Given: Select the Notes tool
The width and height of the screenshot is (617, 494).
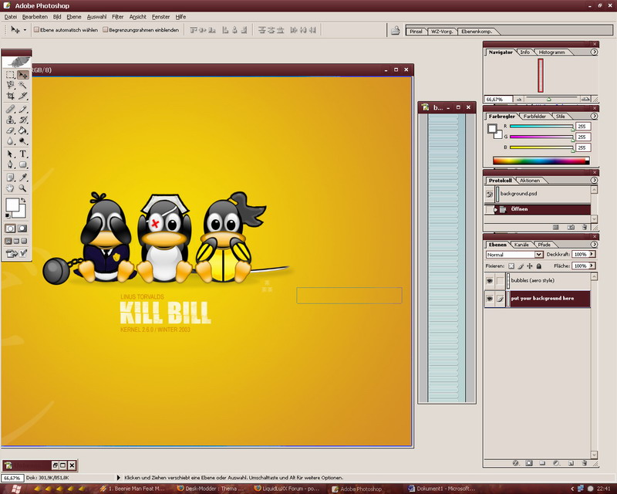Looking at the screenshot, I should tap(11, 178).
